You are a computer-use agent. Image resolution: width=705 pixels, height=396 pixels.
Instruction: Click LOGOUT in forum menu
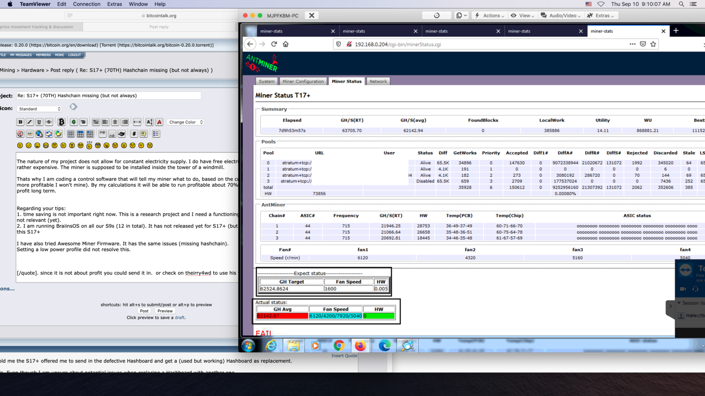[74, 55]
